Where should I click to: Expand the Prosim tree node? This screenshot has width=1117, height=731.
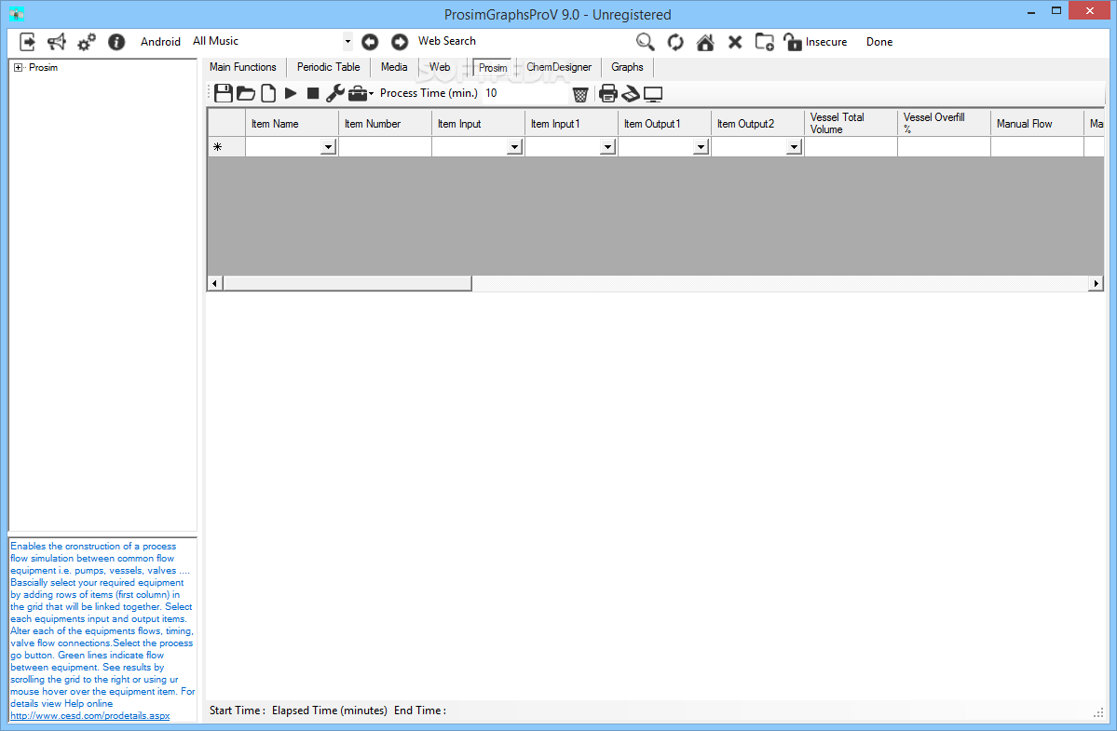pos(18,68)
